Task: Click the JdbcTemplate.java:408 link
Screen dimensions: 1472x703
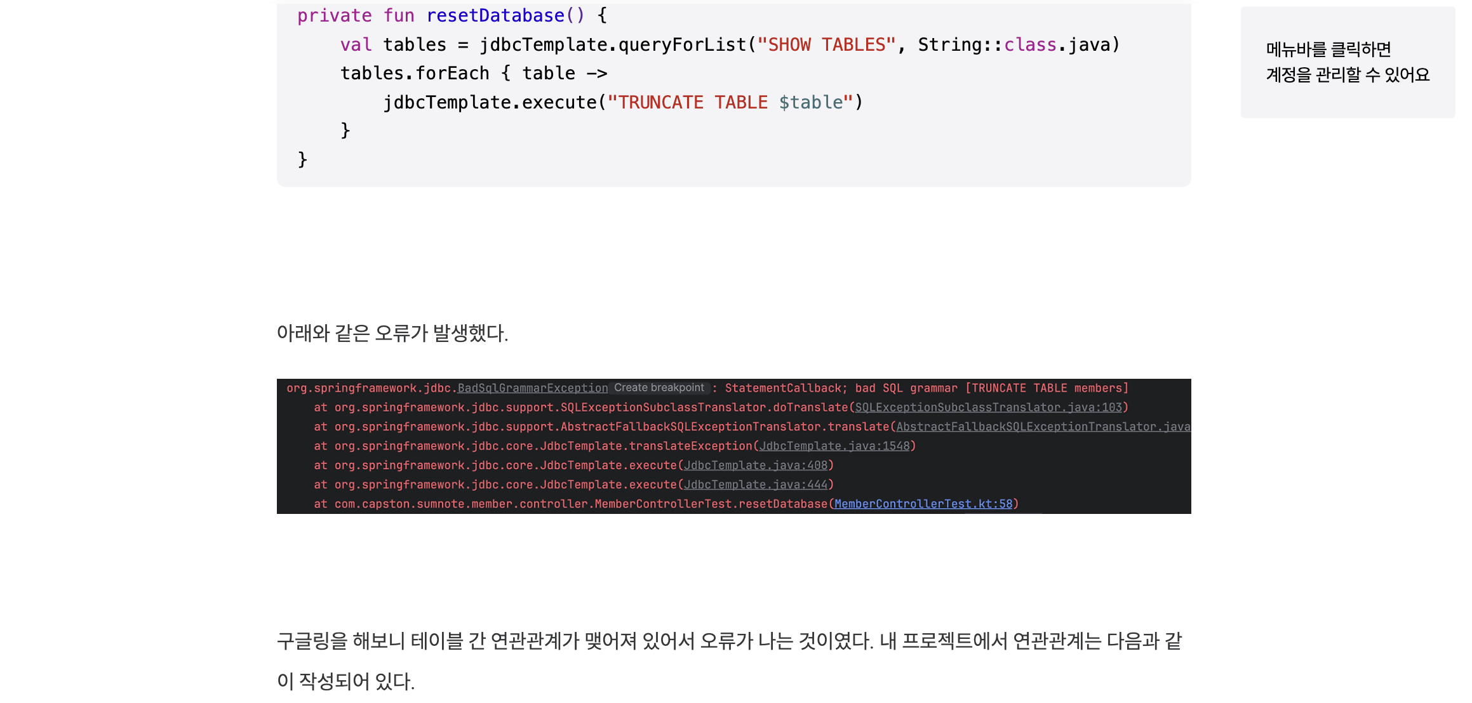Action: pos(756,465)
